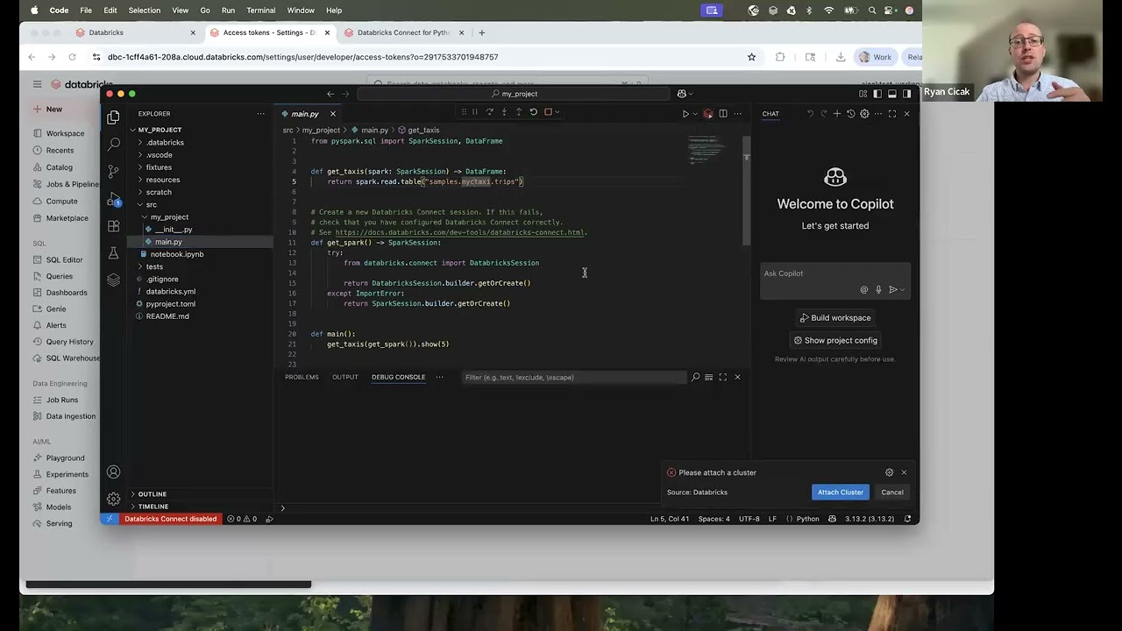Open the Copilot menu in title bar

pyautogui.click(x=685, y=94)
